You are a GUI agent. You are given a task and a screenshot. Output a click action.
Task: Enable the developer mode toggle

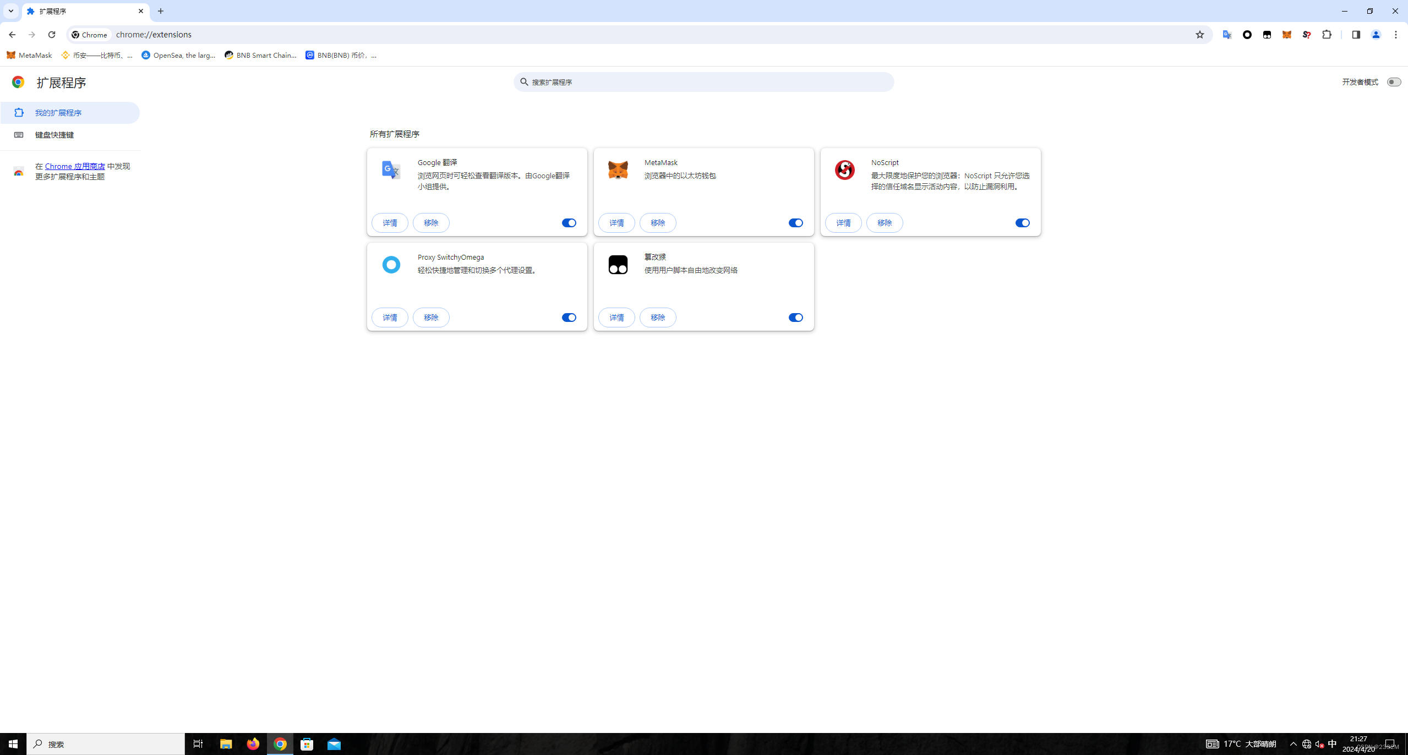(1394, 82)
